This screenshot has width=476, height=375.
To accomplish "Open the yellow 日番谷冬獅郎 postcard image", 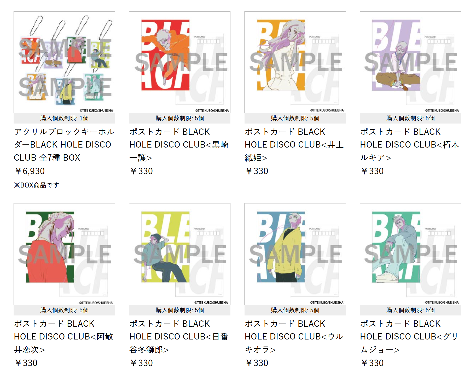I will coord(180,254).
